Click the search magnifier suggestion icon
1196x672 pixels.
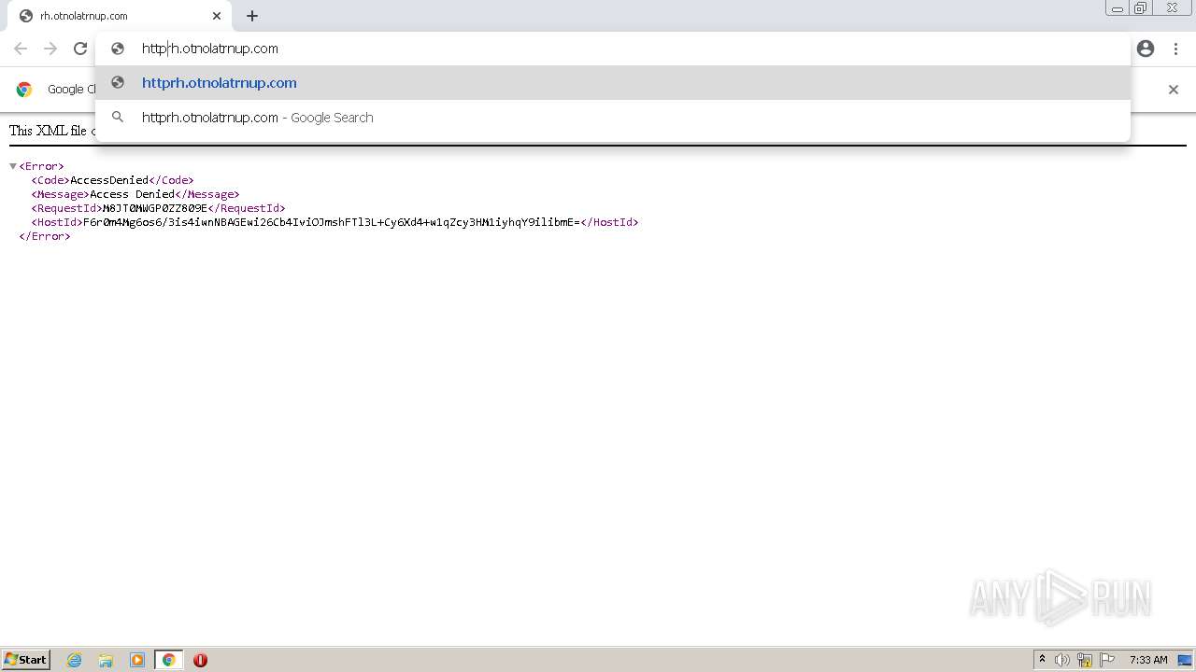pyautogui.click(x=118, y=118)
